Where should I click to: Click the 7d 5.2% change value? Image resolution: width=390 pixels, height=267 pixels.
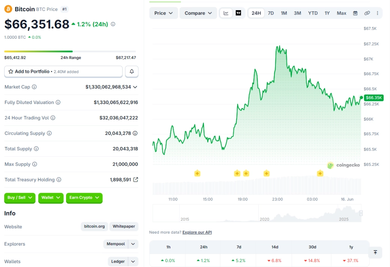click(238, 261)
